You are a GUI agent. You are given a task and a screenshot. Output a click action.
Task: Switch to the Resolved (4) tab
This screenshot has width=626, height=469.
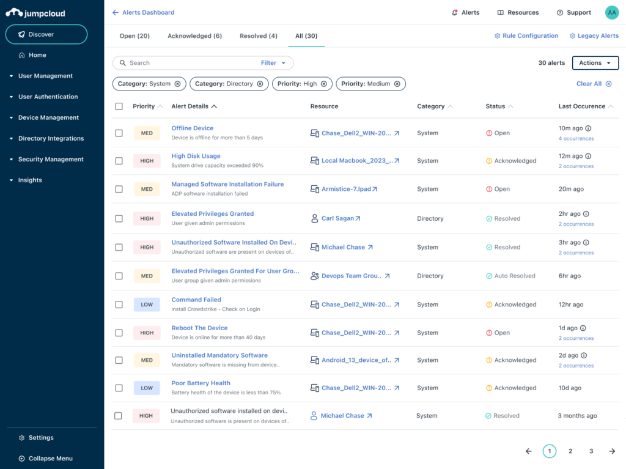coord(258,36)
